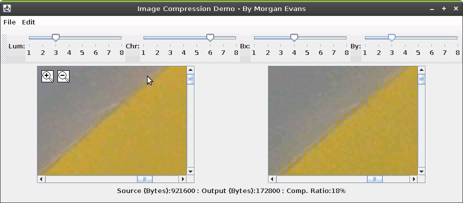The width and height of the screenshot is (463, 203).
Task: Click the Chr slider thumb
Action: [210, 37]
